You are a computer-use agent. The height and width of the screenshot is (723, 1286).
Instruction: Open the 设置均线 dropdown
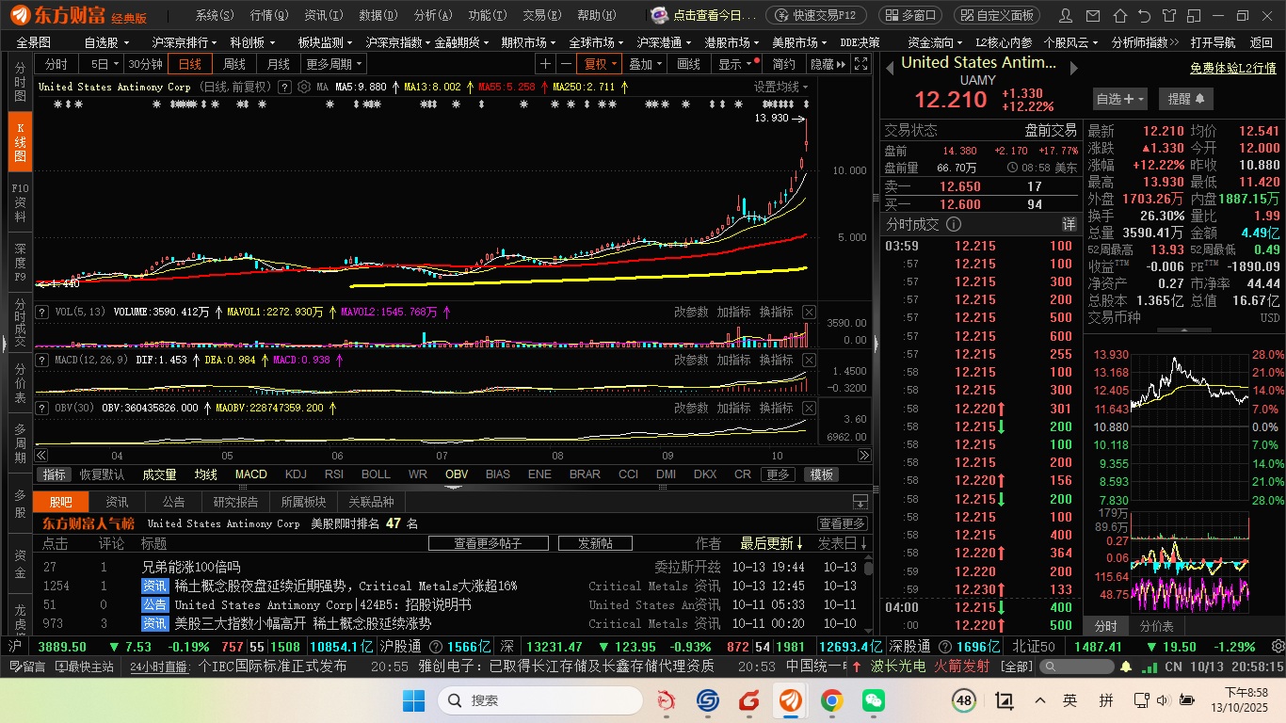781,87
